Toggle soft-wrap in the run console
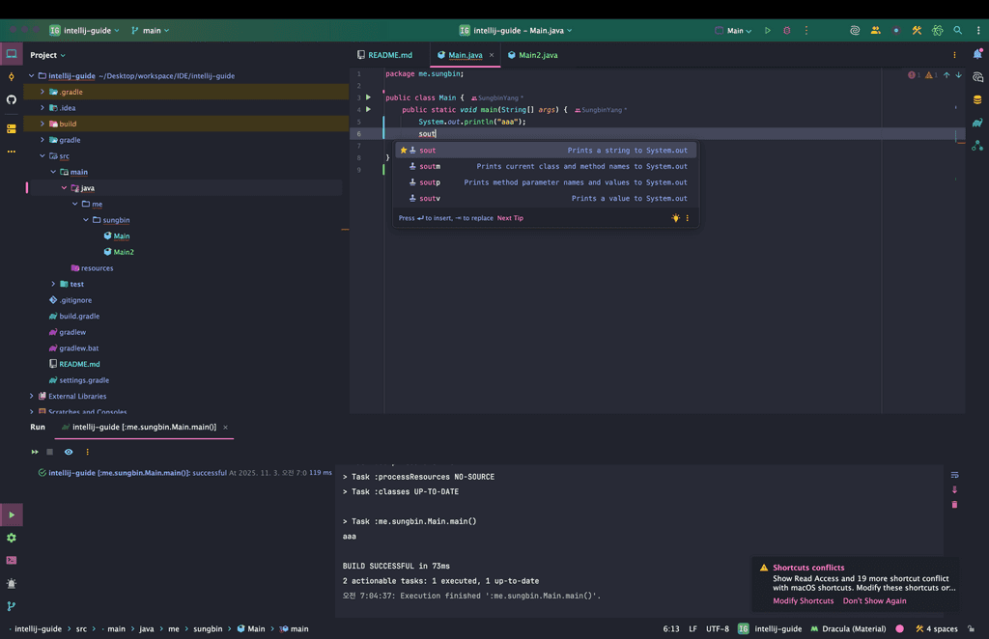 (x=954, y=475)
